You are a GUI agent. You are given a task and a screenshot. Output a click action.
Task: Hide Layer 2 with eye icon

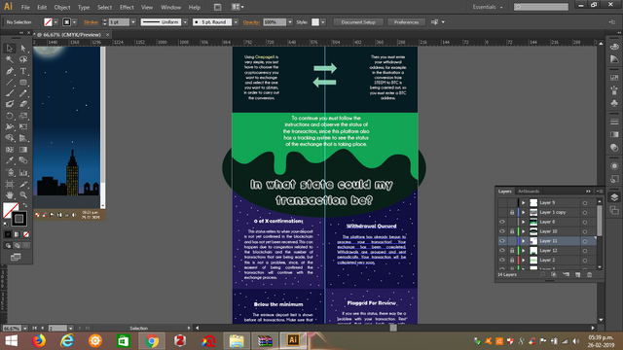(x=502, y=260)
